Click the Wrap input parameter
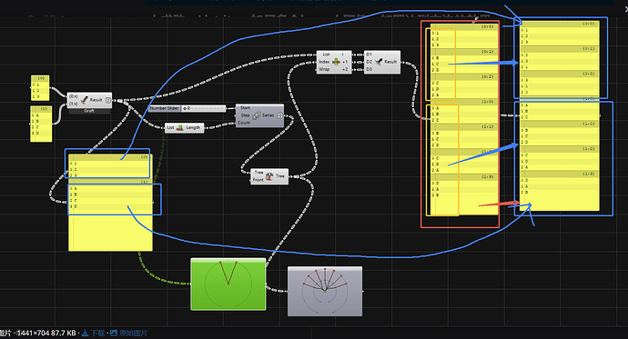The image size is (628, 339). pyautogui.click(x=324, y=69)
